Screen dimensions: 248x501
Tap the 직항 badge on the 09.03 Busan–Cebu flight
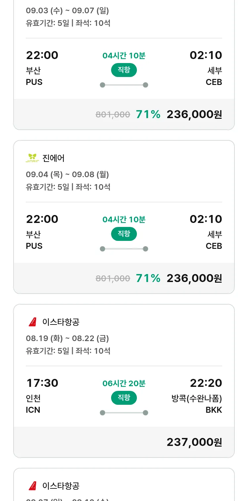click(124, 70)
